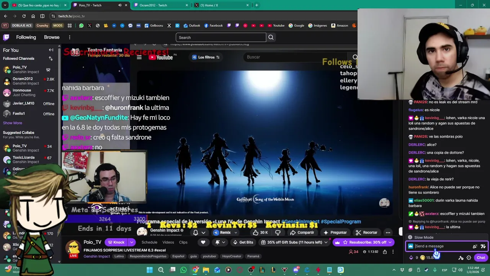
Task: Expand the Resubscribe 30% off dropdown
Action: pyautogui.click(x=390, y=242)
